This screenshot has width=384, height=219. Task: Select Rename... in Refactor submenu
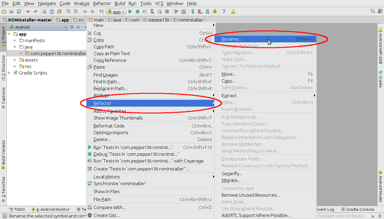coord(266,39)
